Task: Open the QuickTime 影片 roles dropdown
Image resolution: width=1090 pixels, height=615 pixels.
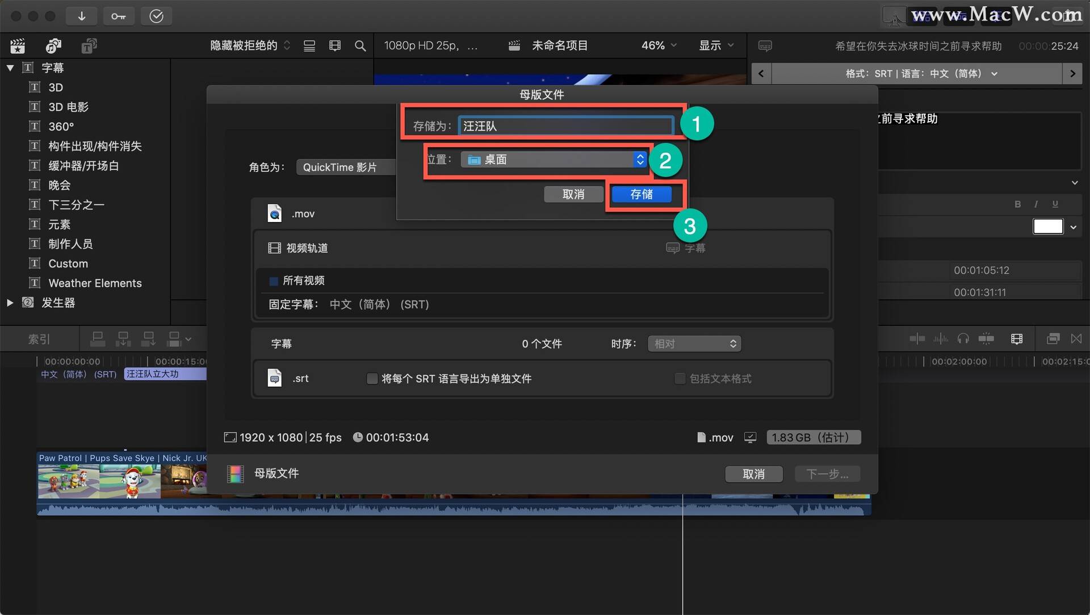Action: coord(346,167)
